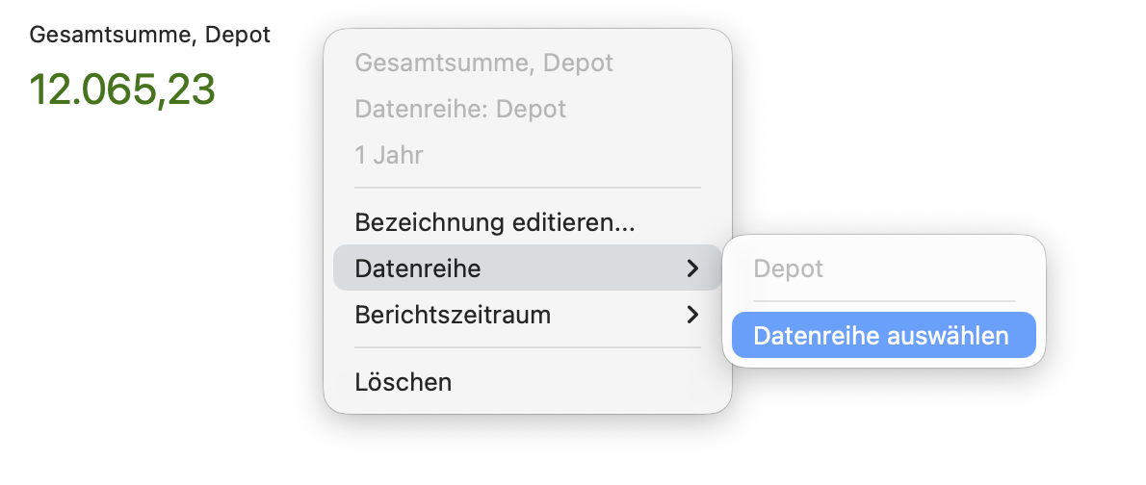
Task: Click separator below Depot in submenu
Action: pyautogui.click(x=884, y=301)
